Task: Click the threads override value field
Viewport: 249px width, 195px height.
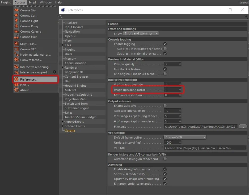Action: coord(171,84)
